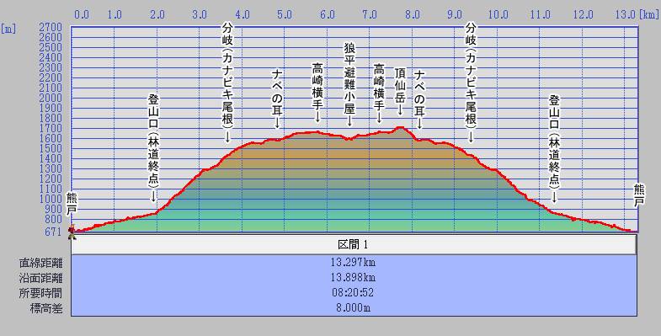The height and width of the screenshot is (336, 661).
Task: Click the 5.0 distance axis label
Action: pos(285,15)
